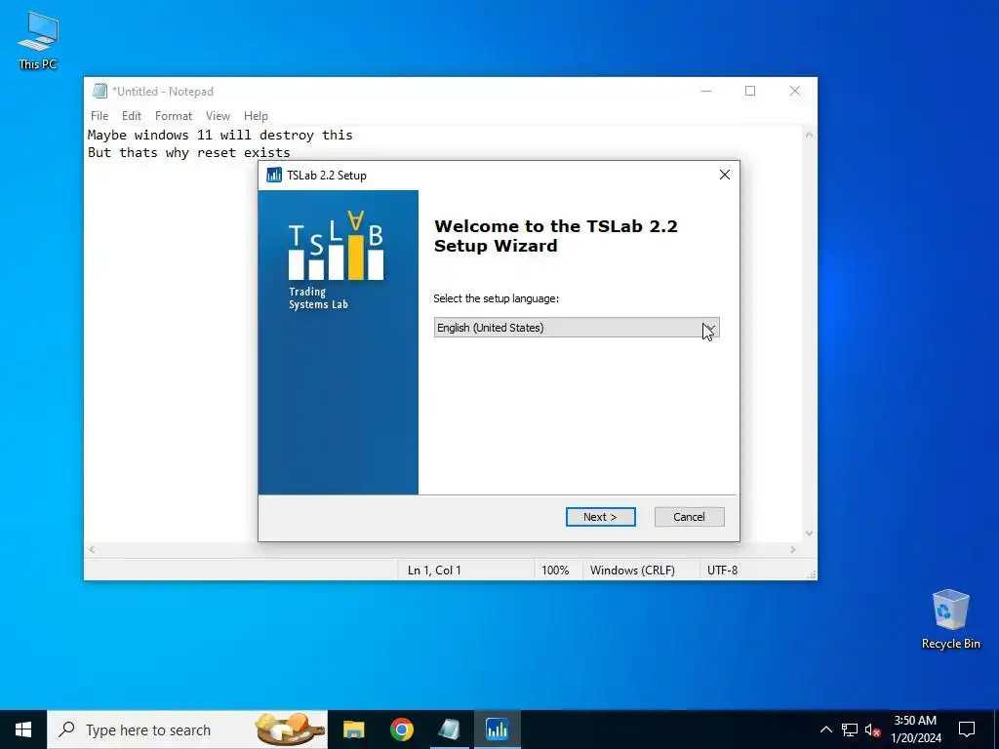Click the 100% zoom status entry
Viewport: 999px width, 749px height.
pos(555,570)
